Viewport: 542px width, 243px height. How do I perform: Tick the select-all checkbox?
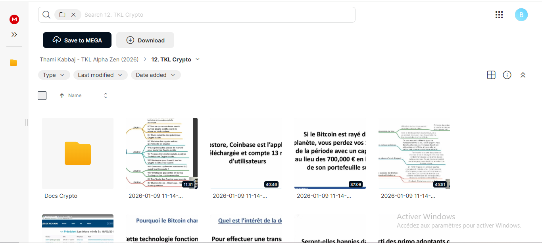click(x=42, y=96)
